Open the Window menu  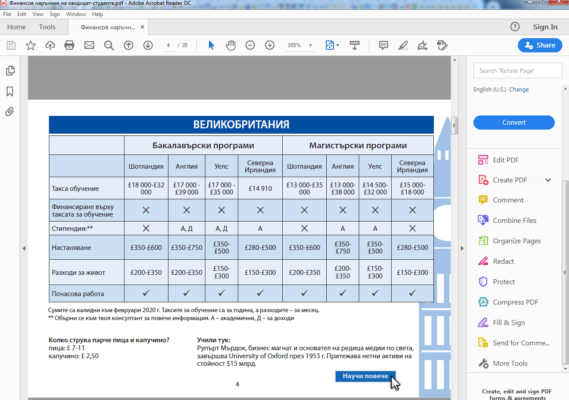click(x=76, y=14)
